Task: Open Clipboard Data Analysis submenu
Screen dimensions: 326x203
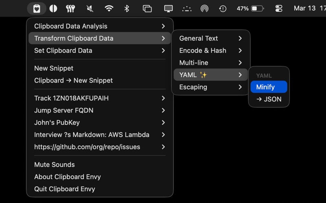Action: pyautogui.click(x=100, y=26)
